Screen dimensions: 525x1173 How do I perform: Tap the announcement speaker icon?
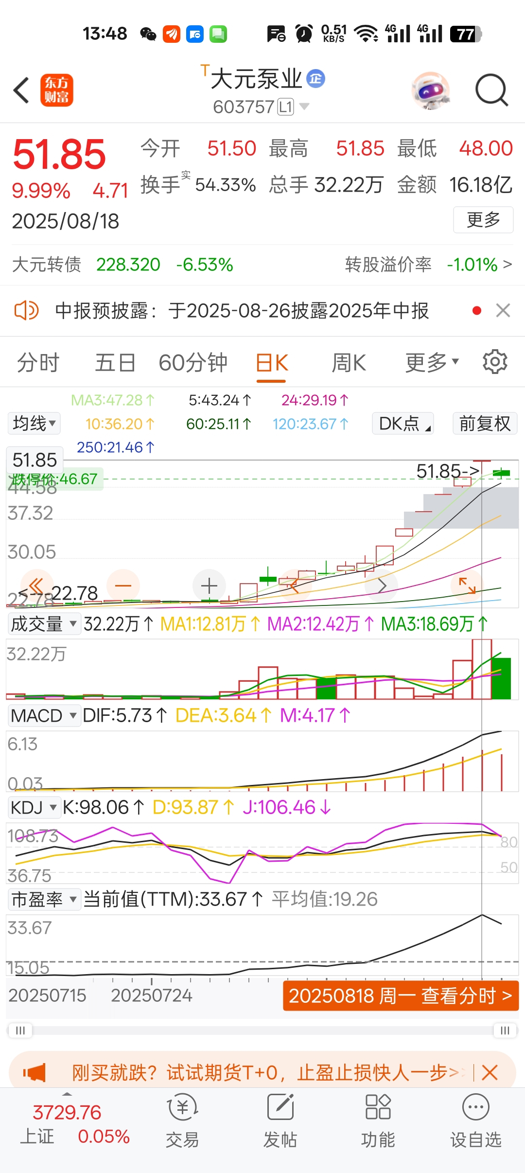pos(26,310)
